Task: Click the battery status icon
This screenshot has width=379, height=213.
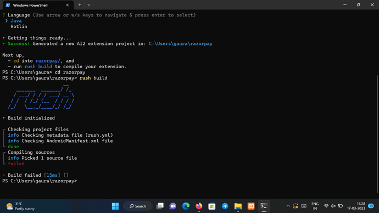Action: click(341, 206)
